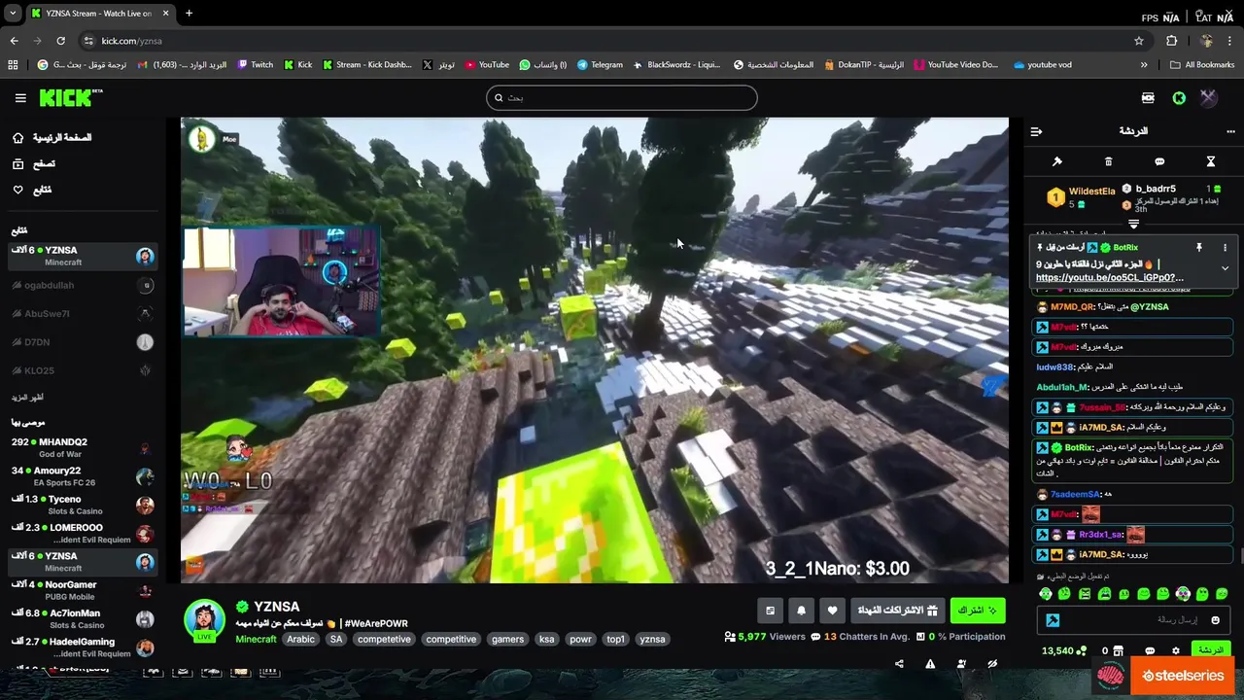Viewport: 1244px width, 700px height.
Task: Bookmark this page with the star icon
Action: point(1139,41)
